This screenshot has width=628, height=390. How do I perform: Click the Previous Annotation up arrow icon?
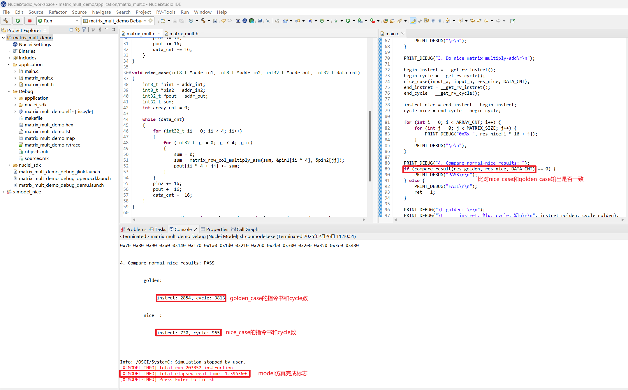click(460, 21)
